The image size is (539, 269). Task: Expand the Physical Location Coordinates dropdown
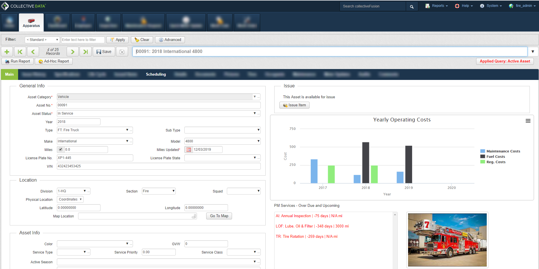click(70, 199)
